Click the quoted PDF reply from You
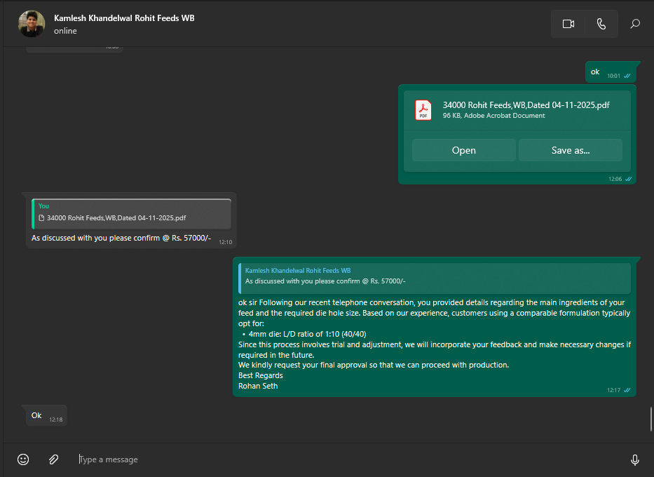Image resolution: width=654 pixels, height=477 pixels. click(x=131, y=213)
